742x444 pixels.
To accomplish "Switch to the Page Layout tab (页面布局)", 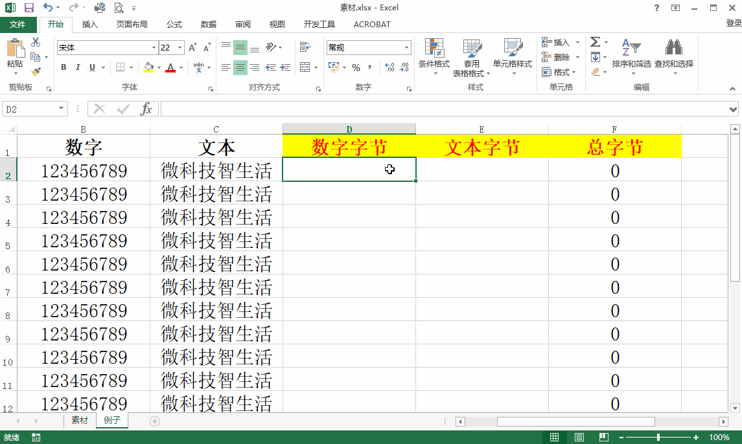I will click(x=132, y=24).
